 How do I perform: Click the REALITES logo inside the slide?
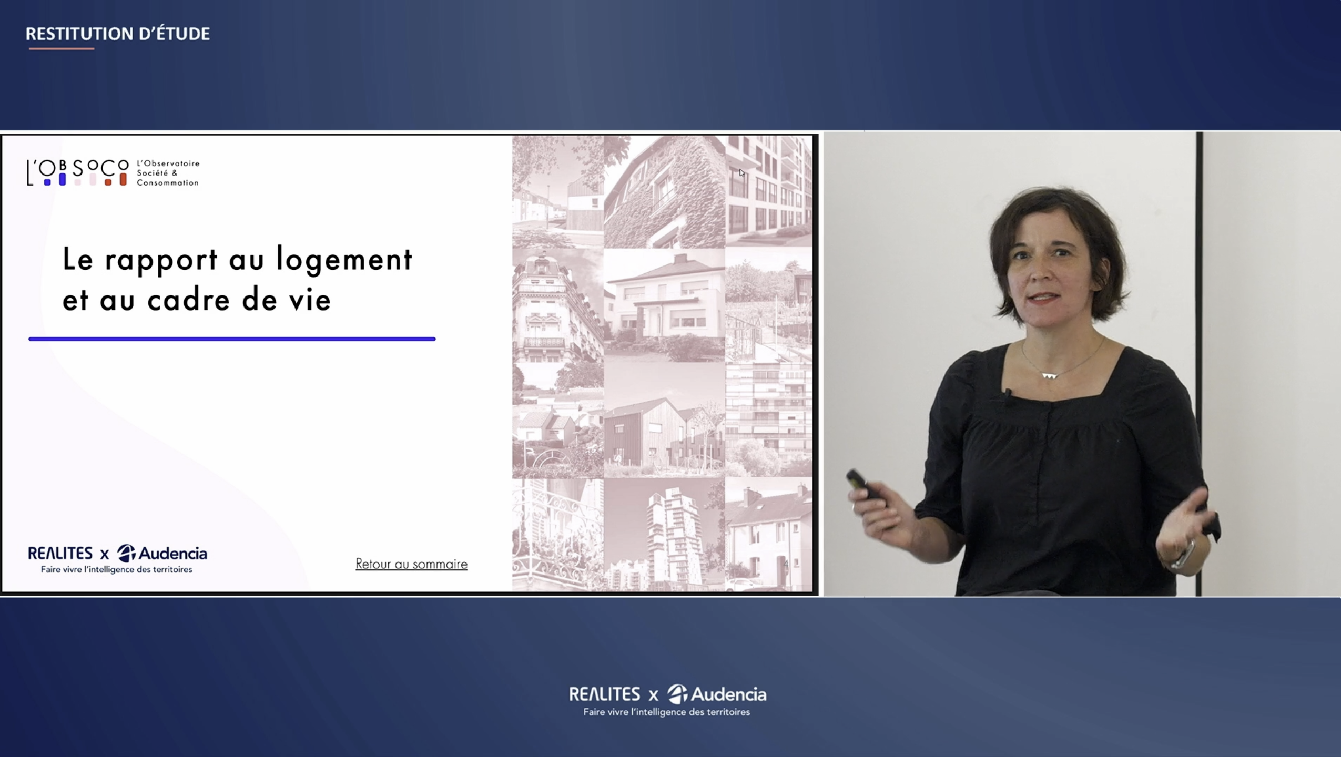60,553
